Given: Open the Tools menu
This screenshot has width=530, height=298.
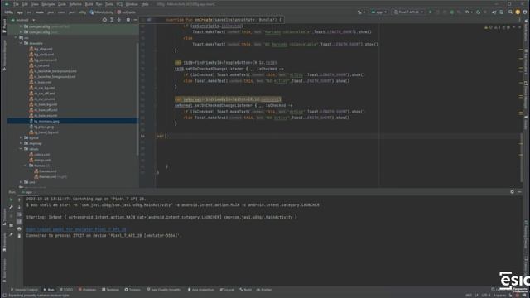Looking at the screenshot, I should 108,4.
